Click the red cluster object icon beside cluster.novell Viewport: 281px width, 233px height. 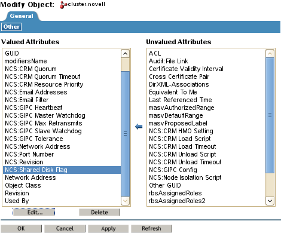click(x=63, y=5)
